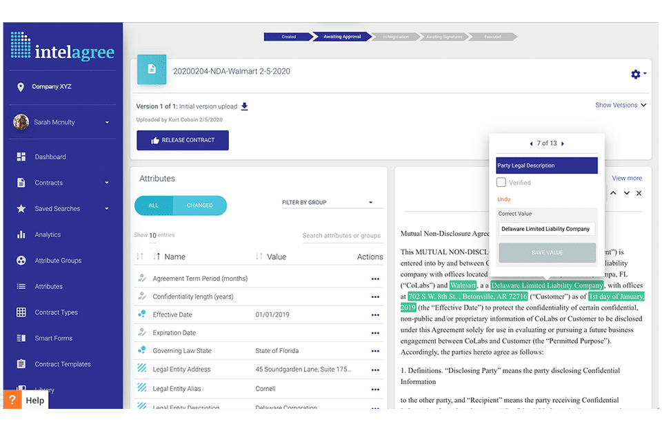Open actions menu for Expiration Date

pyautogui.click(x=375, y=333)
